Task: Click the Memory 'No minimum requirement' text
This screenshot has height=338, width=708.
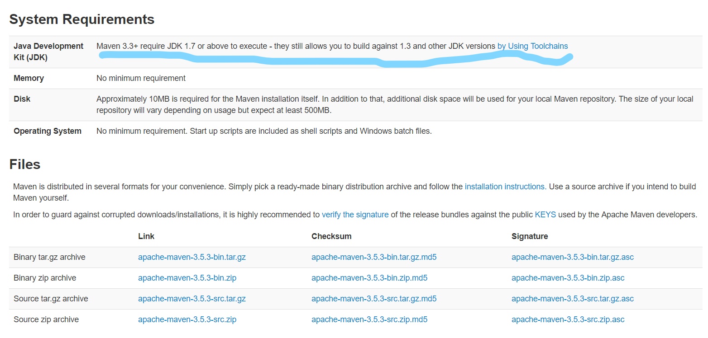Action: [x=141, y=78]
